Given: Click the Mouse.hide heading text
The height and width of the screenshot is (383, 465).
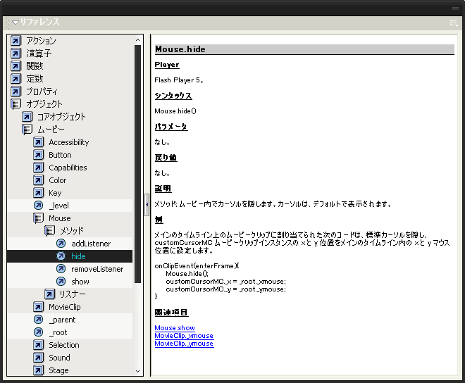Looking at the screenshot, I should pos(180,49).
